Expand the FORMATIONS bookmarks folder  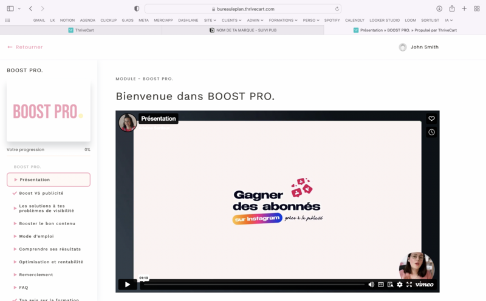tap(283, 20)
